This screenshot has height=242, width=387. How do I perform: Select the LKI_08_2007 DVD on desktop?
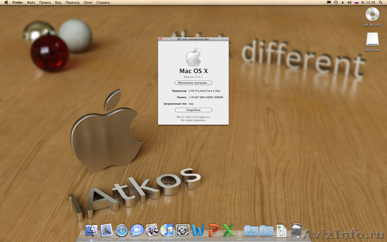pos(372,17)
